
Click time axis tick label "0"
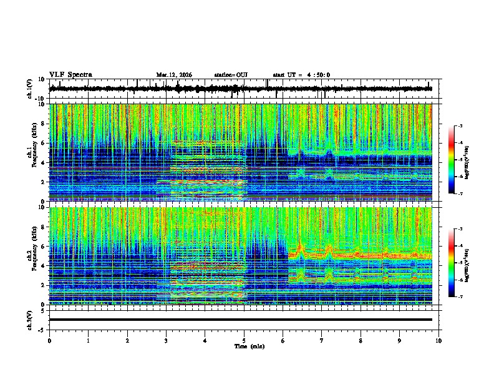point(49,341)
